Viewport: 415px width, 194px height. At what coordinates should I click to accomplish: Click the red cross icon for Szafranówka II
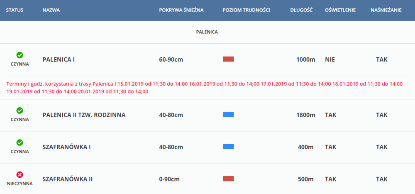[x=20, y=175]
